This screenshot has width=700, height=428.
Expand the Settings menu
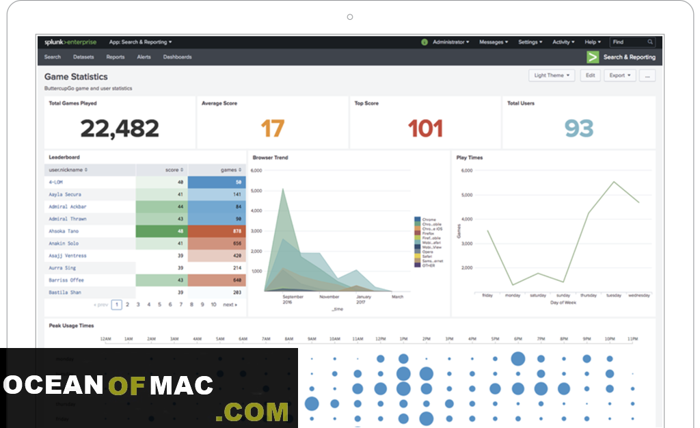530,42
